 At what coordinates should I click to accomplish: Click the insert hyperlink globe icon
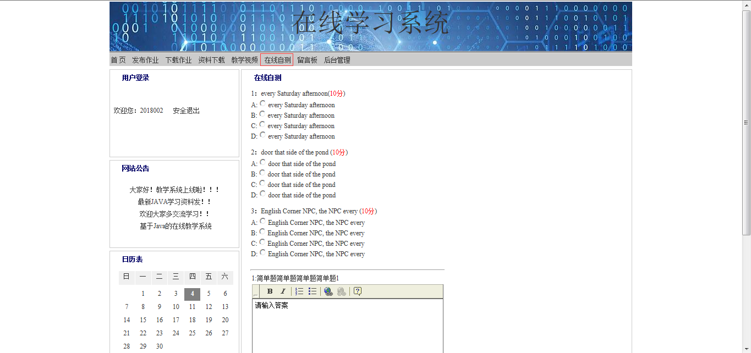(328, 291)
